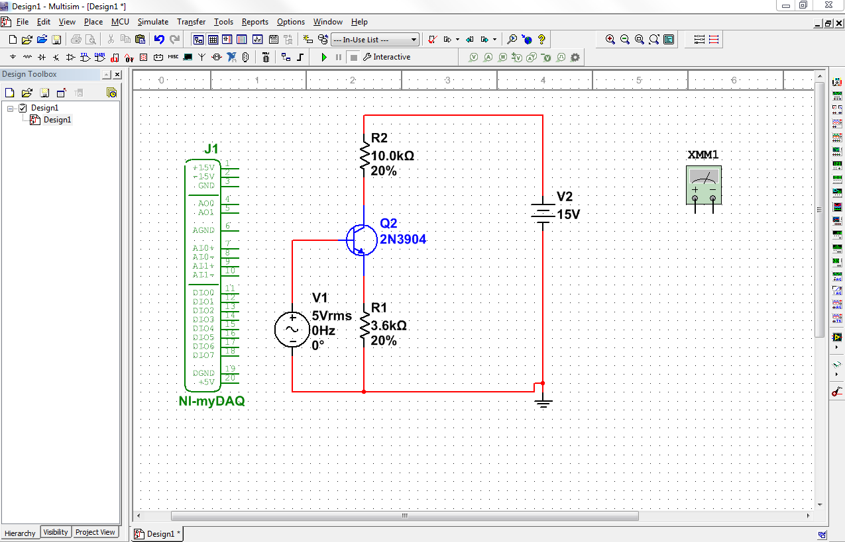
Task: Click the horizontal scrollbar thumb
Action: click(404, 516)
